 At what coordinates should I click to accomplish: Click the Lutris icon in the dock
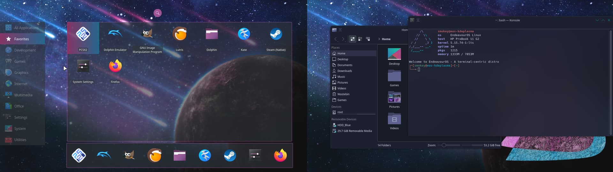(x=155, y=155)
